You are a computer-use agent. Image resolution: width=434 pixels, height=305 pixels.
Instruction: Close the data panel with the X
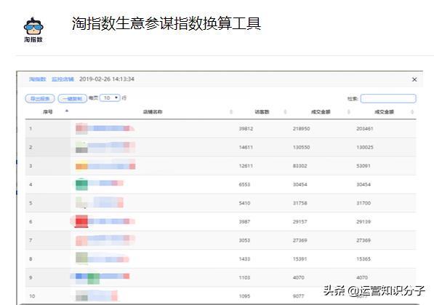click(x=414, y=79)
